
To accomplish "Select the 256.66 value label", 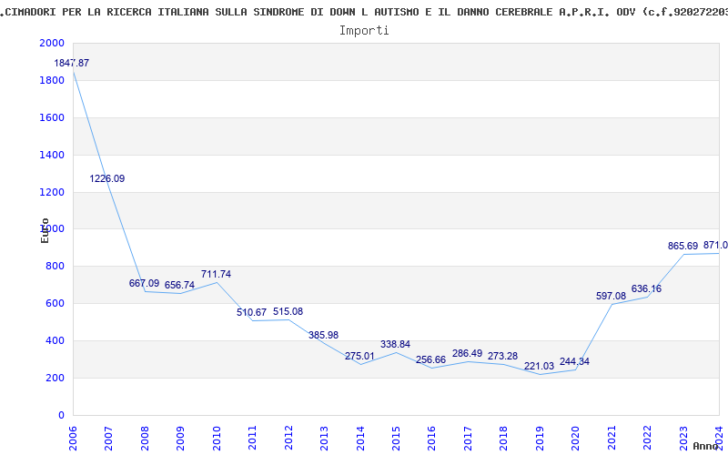I will (430, 359).
